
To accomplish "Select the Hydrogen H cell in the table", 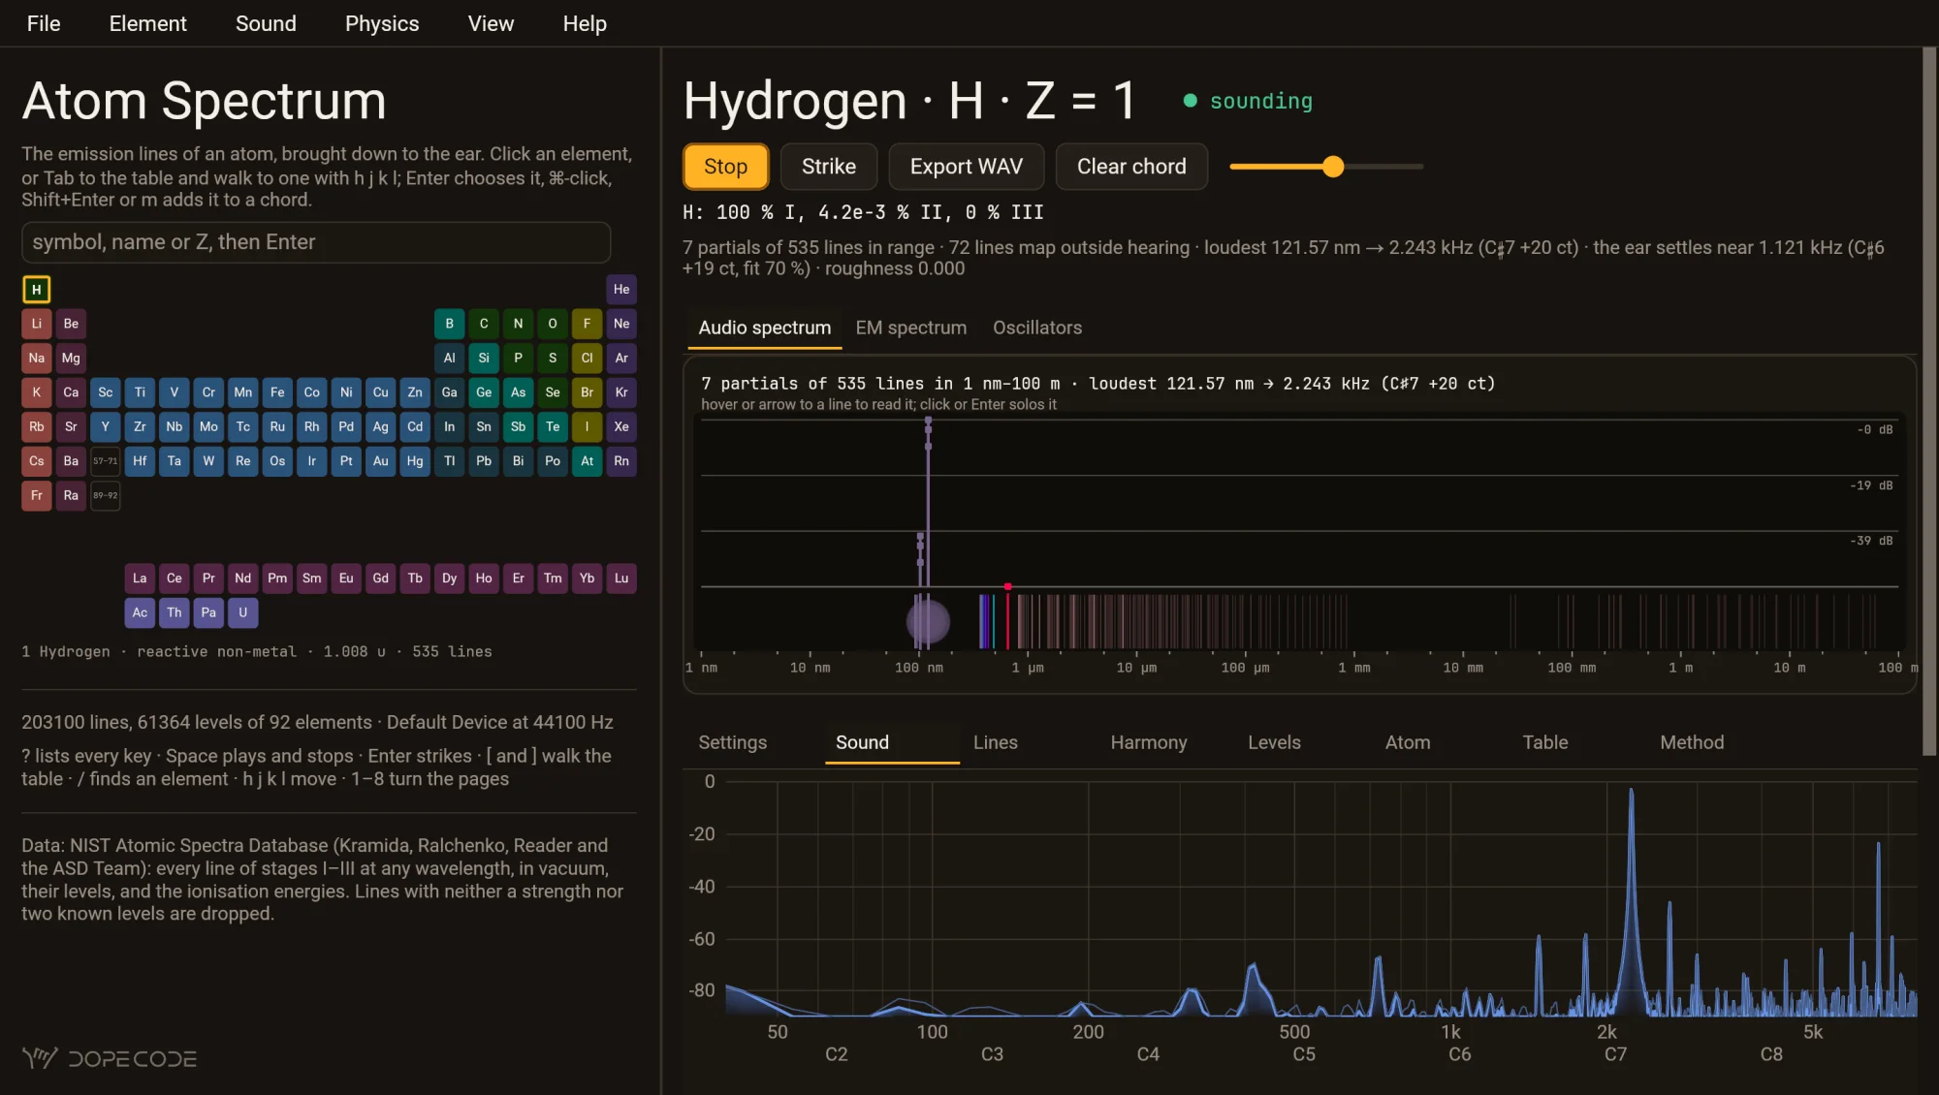I will click(37, 289).
